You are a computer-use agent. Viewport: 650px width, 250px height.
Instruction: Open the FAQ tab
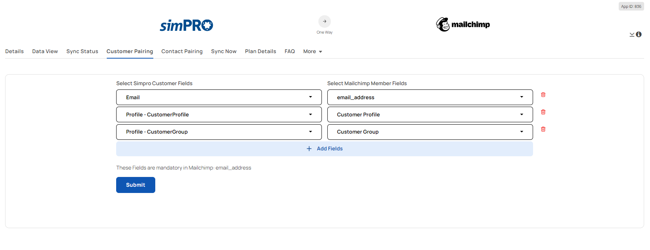(290, 52)
